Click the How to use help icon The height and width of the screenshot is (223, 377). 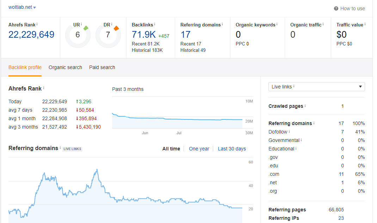tap(336, 8)
